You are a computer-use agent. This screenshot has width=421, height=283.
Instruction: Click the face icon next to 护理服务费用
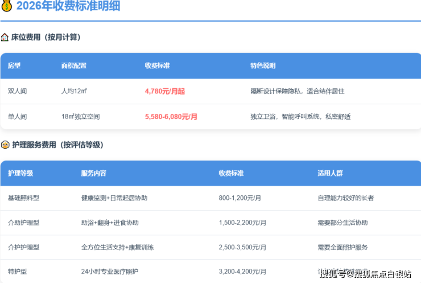pos(5,145)
